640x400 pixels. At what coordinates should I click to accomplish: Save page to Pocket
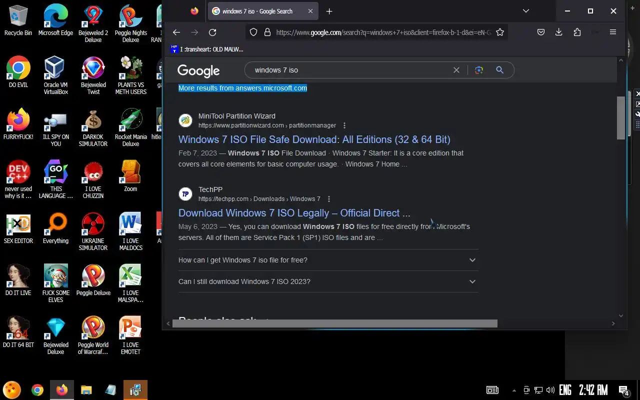[x=541, y=32]
